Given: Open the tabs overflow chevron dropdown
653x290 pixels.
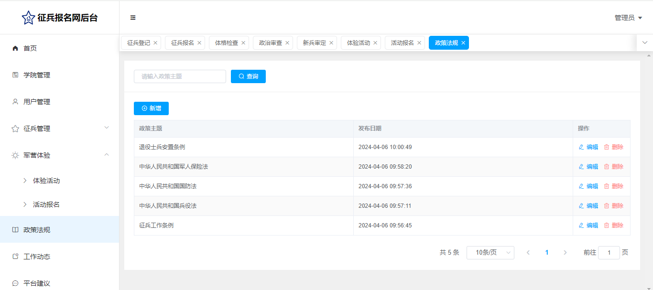Looking at the screenshot, I should pos(644,43).
